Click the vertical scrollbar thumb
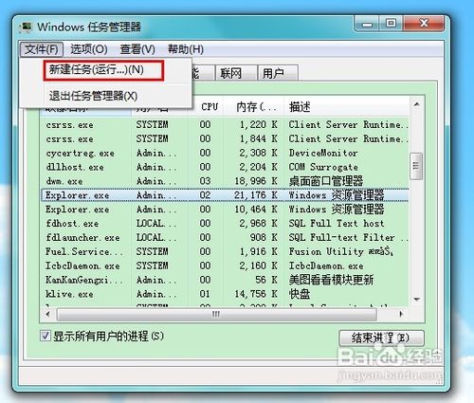 [416, 166]
